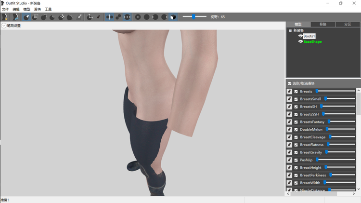Switch to the 模型 panel tab
The height and width of the screenshot is (203, 361).
pos(298,24)
